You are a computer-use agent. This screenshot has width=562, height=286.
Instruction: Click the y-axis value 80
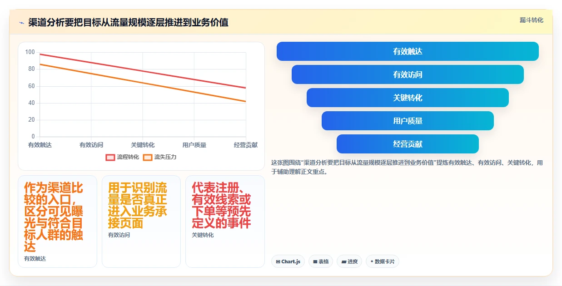tap(31, 69)
